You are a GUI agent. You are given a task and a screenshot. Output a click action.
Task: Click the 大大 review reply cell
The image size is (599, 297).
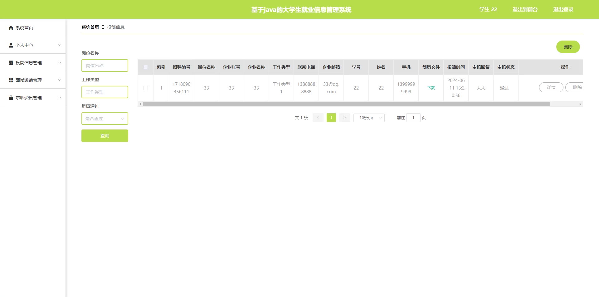[x=481, y=88]
